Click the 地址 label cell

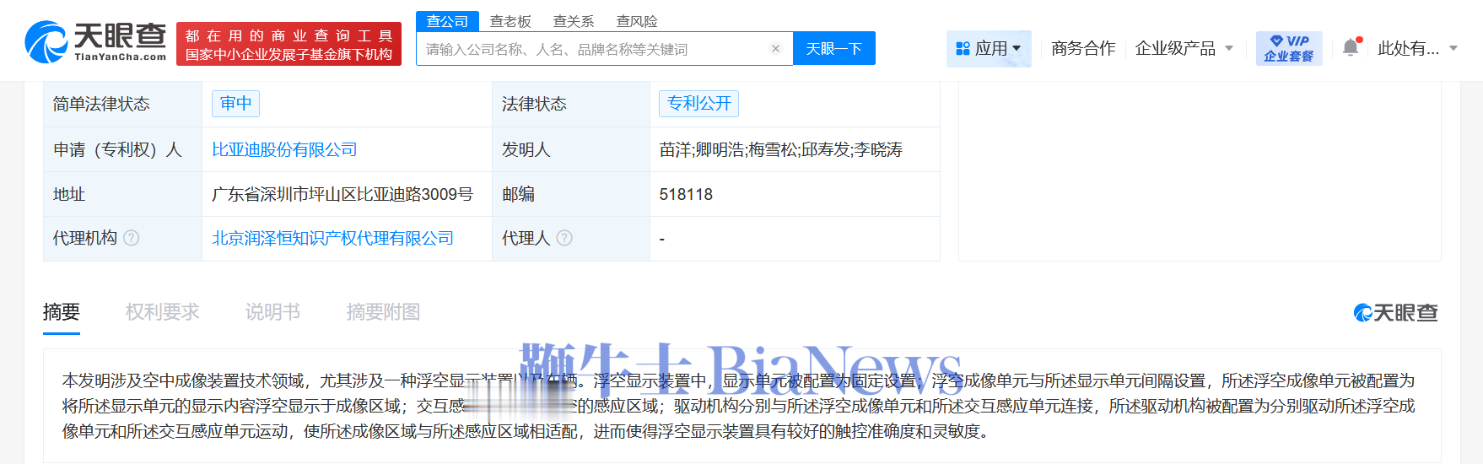122,194
